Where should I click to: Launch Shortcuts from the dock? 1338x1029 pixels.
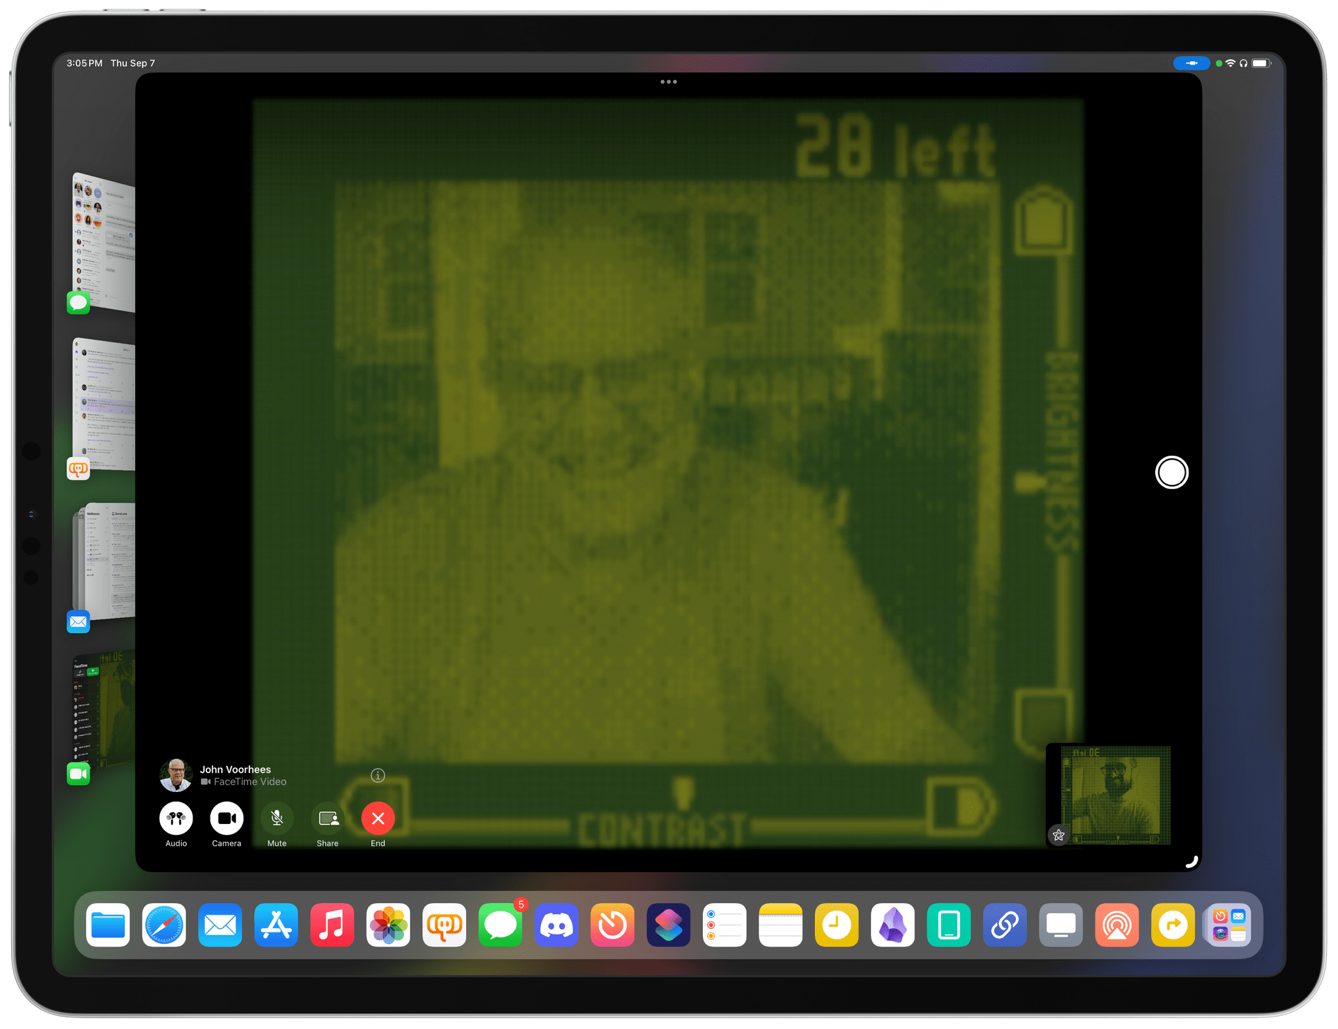point(668,925)
